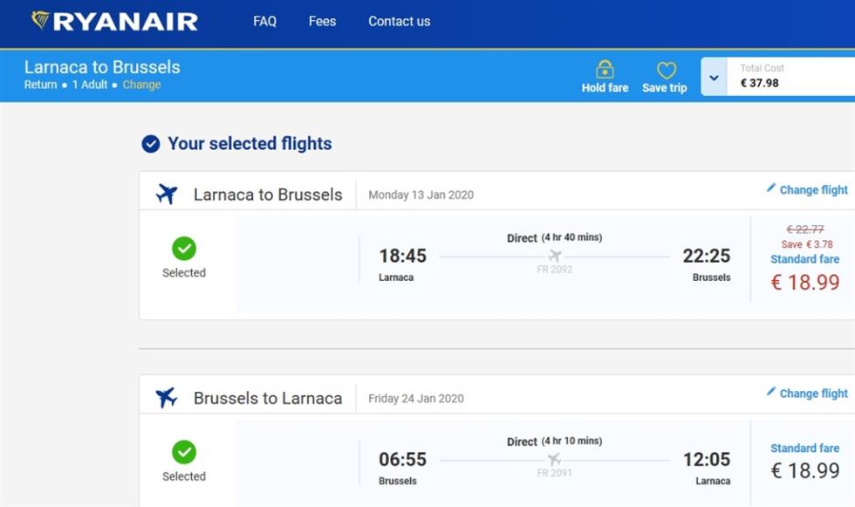Open the FAQ menu item
Image resolution: width=855 pixels, height=507 pixels.
click(x=265, y=21)
